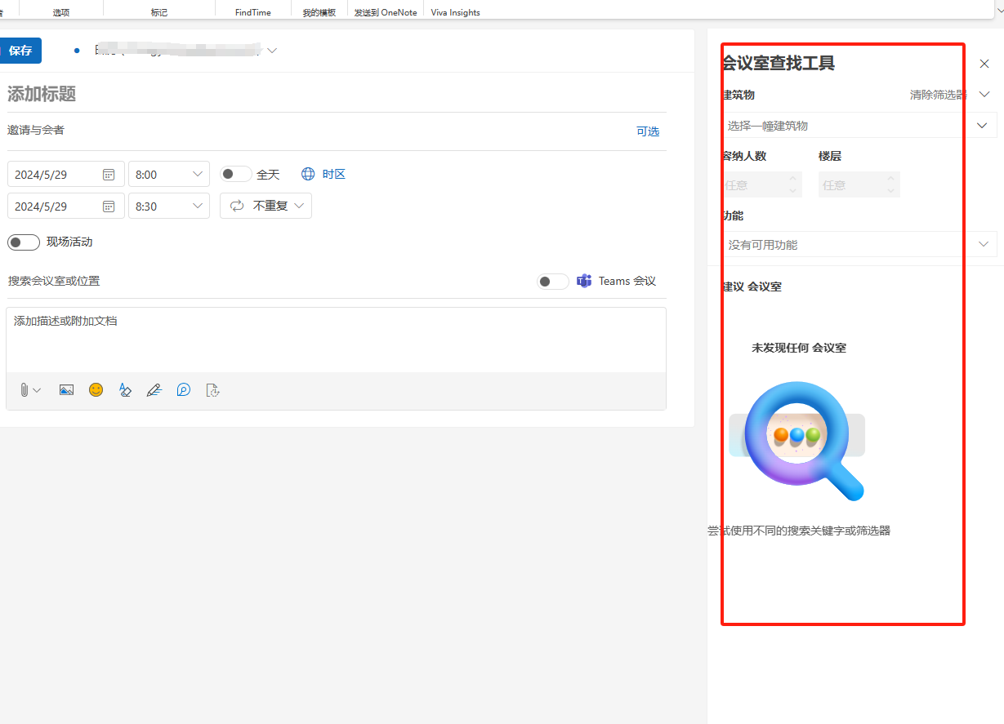Open the 标记 ribbon group

pyautogui.click(x=159, y=11)
